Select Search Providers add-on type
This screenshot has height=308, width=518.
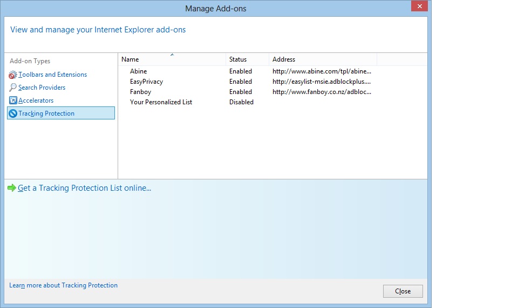(x=42, y=88)
